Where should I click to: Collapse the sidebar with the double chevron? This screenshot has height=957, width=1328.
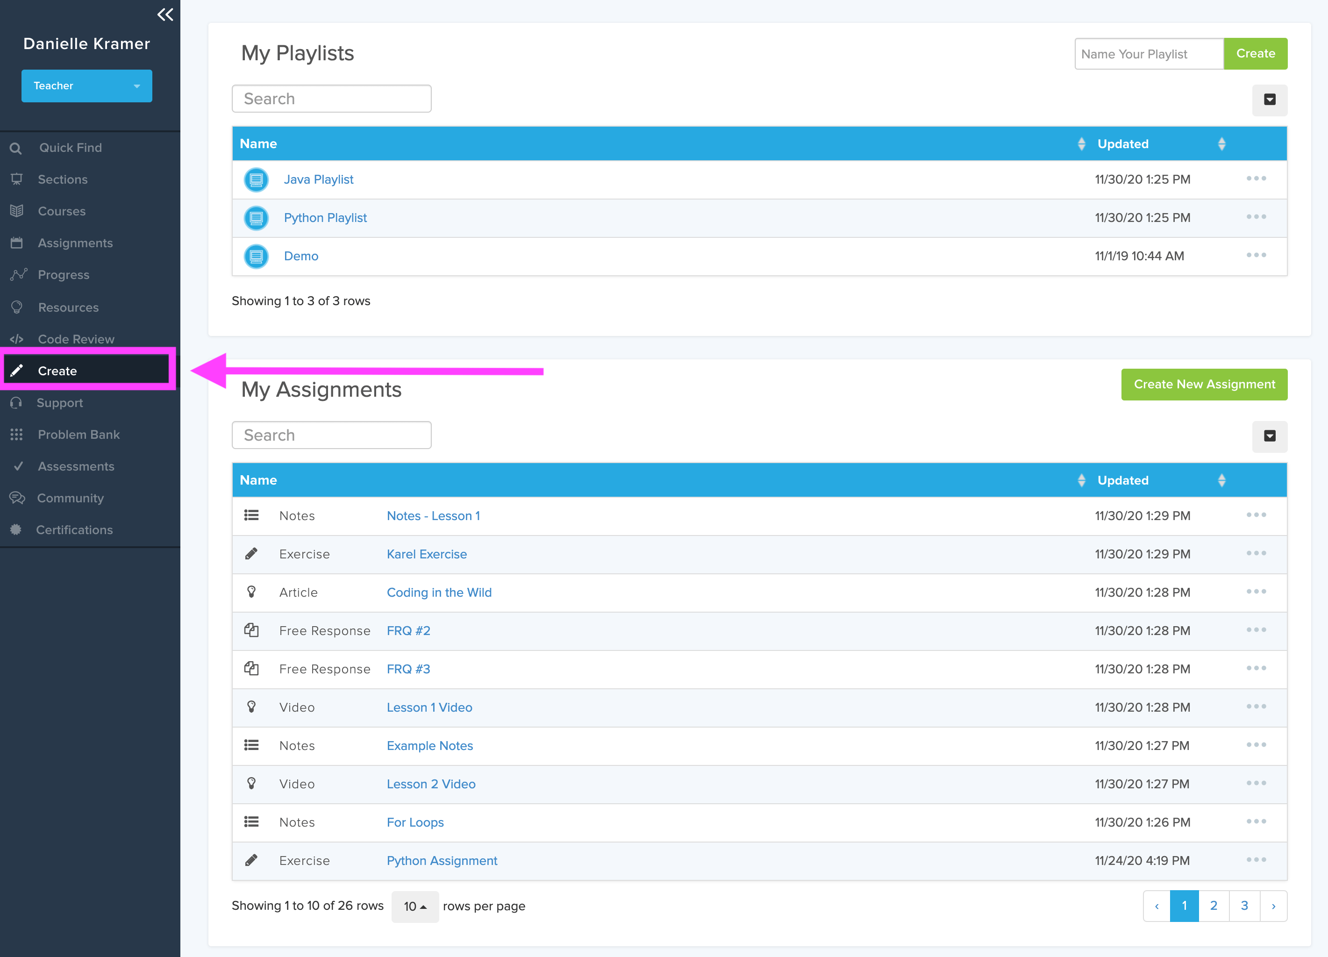coord(166,14)
